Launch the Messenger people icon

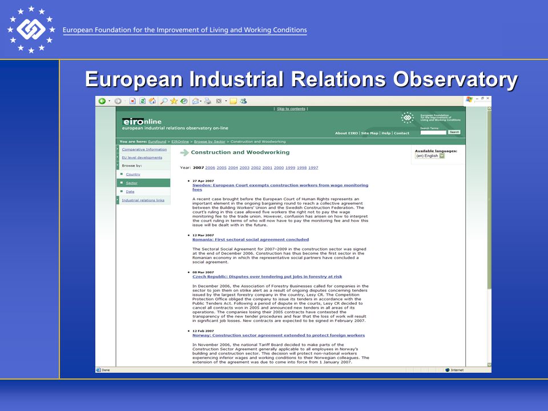pos(243,101)
